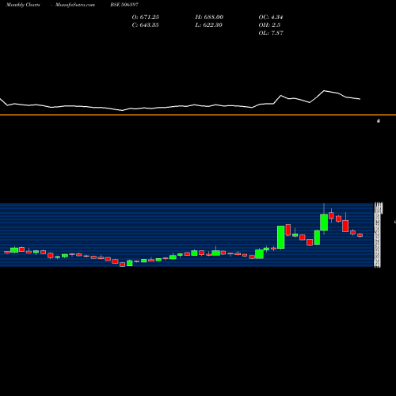Screen dimensions: 396x396
Task: Select the open price O: 671.25
Action: 145,17
